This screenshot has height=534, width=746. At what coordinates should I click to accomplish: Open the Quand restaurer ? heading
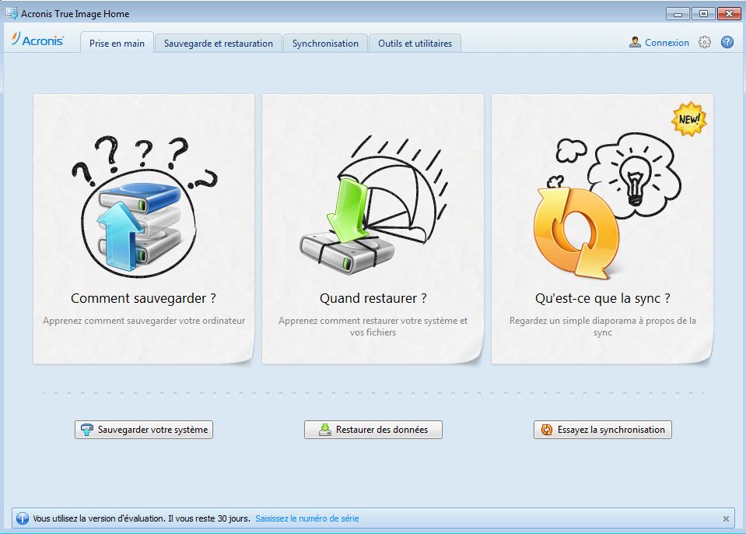click(373, 298)
